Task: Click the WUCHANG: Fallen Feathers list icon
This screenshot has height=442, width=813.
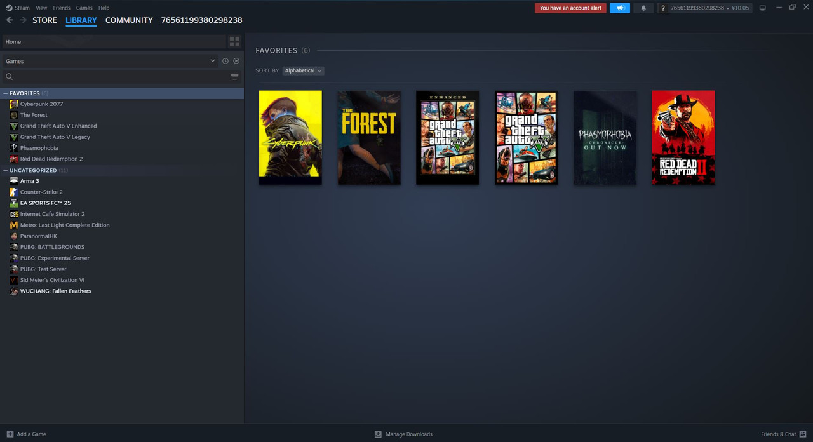Action: (x=14, y=291)
